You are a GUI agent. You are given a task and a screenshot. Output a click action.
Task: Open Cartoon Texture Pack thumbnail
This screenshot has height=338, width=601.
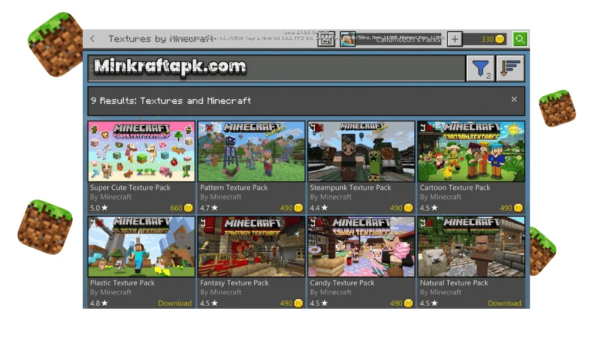tap(471, 151)
